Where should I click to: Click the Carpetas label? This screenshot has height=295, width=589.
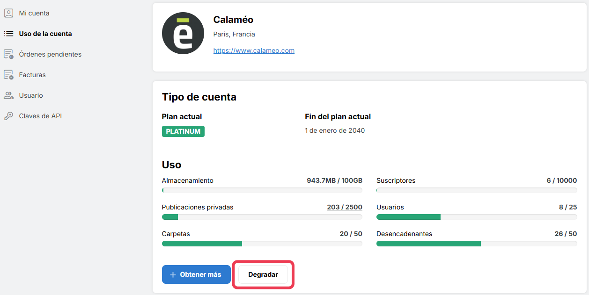click(176, 234)
